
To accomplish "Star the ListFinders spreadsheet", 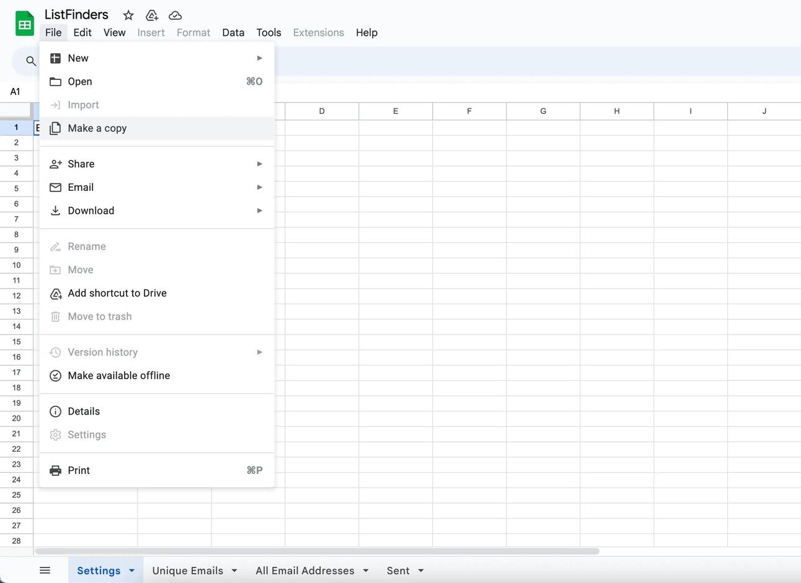I will tap(128, 15).
